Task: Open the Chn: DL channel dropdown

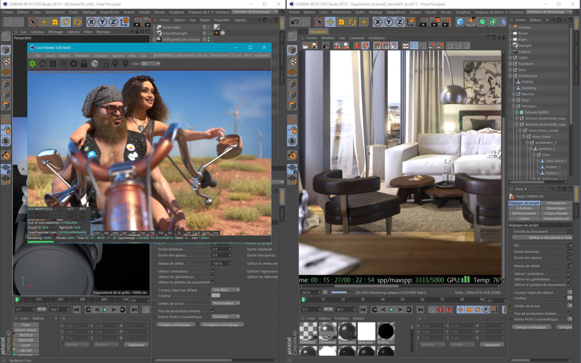Action: click(x=150, y=63)
